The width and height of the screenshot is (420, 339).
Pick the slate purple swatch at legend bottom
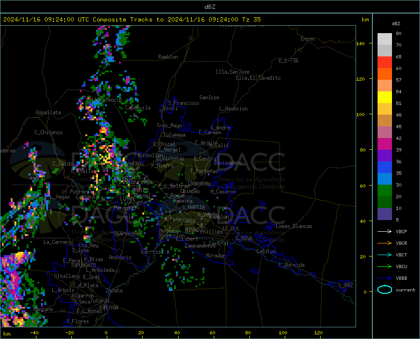click(385, 214)
